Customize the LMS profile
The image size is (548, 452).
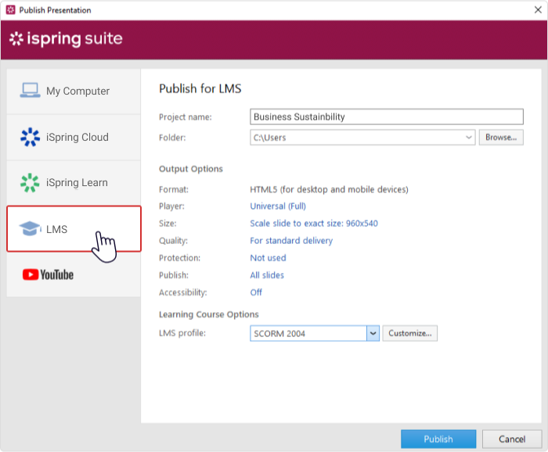pos(410,333)
